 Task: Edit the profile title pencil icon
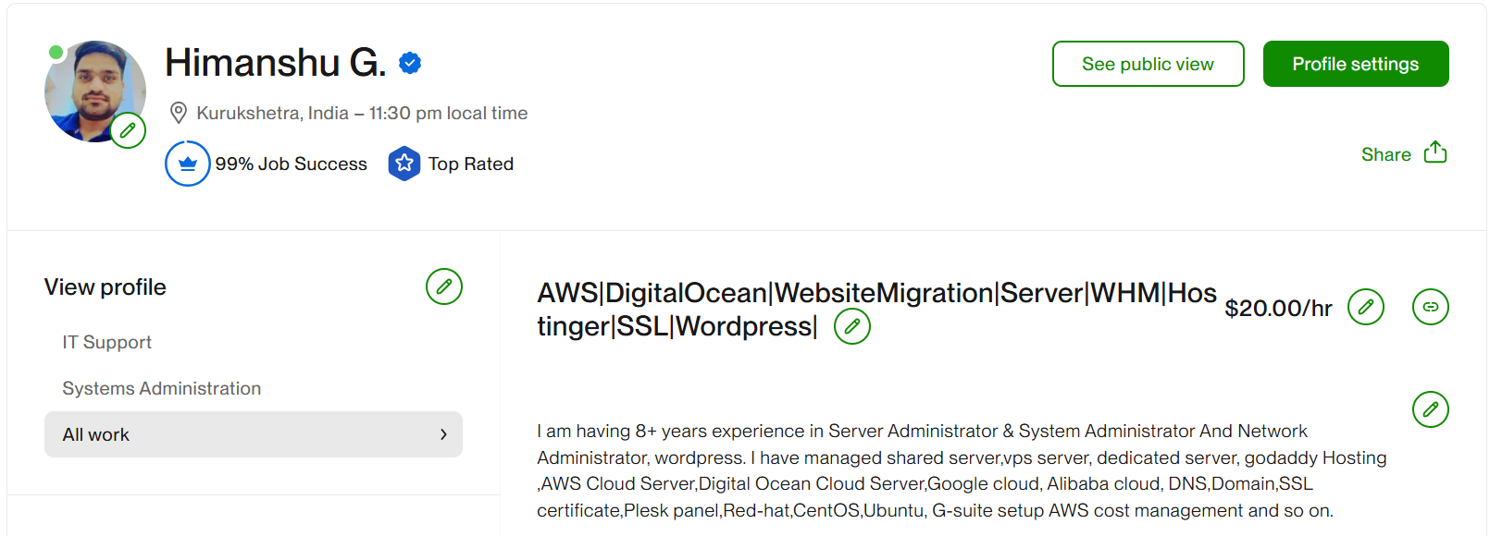pos(852,326)
